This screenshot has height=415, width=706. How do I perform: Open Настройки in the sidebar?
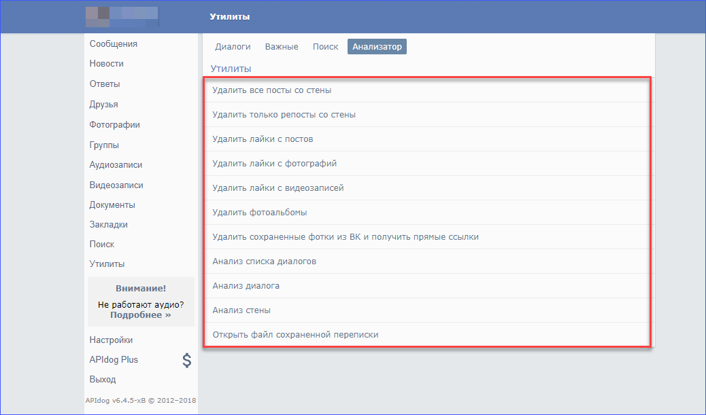(111, 340)
